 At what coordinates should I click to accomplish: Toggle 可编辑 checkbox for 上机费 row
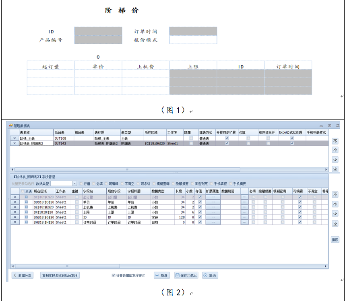click(300, 207)
